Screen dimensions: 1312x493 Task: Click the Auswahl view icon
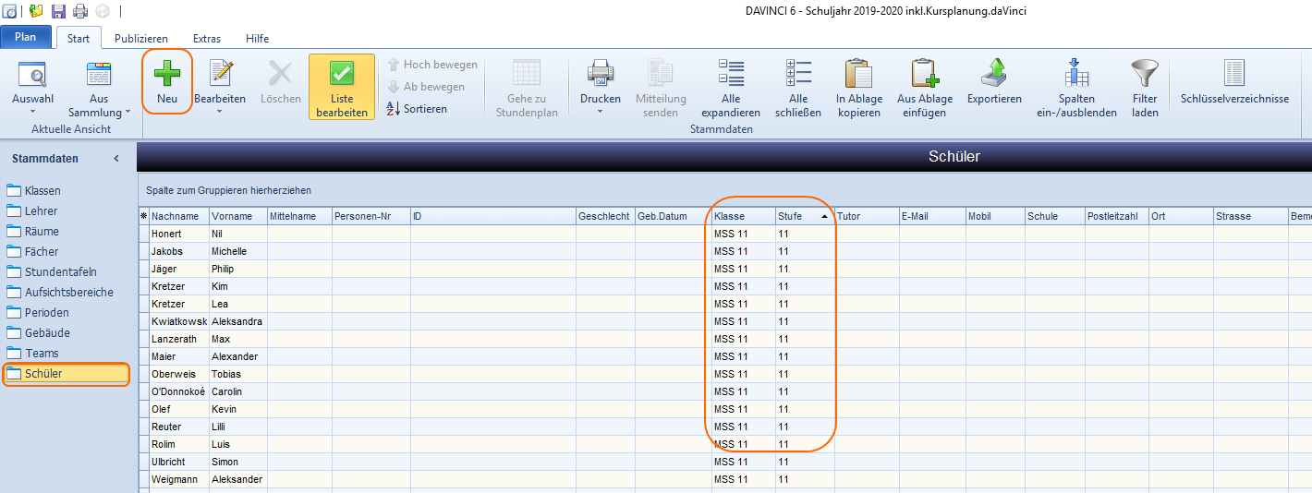coord(32,73)
